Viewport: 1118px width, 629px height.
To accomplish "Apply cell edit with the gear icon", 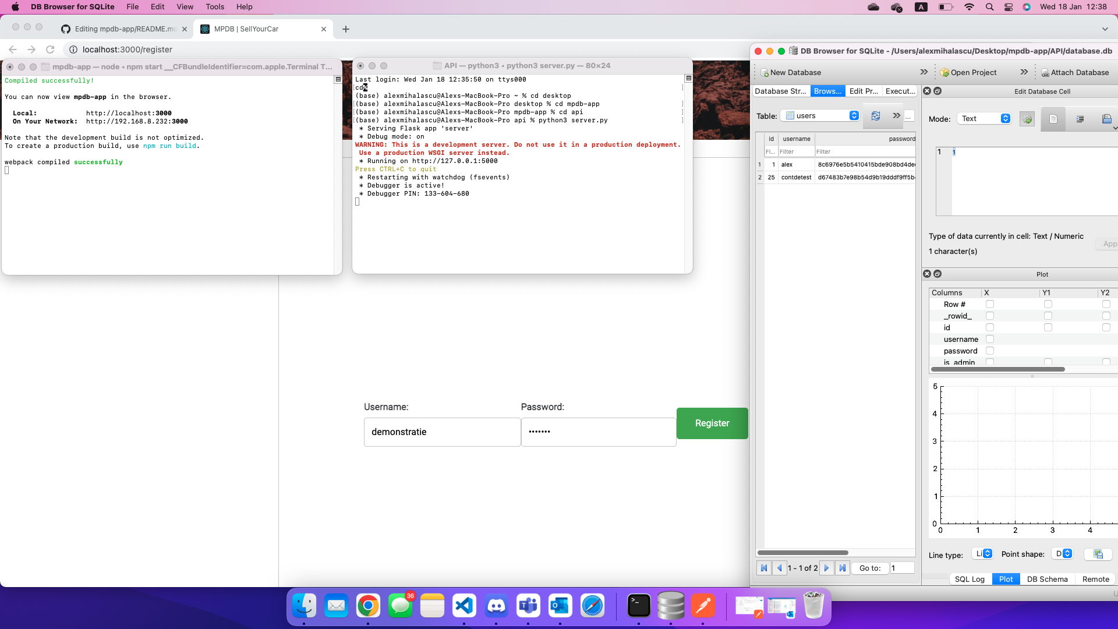I will click(x=1027, y=118).
